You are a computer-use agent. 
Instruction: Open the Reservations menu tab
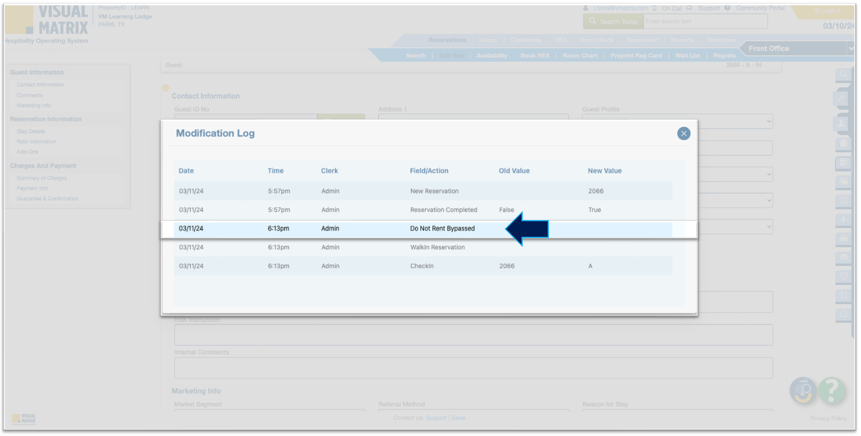[447, 40]
